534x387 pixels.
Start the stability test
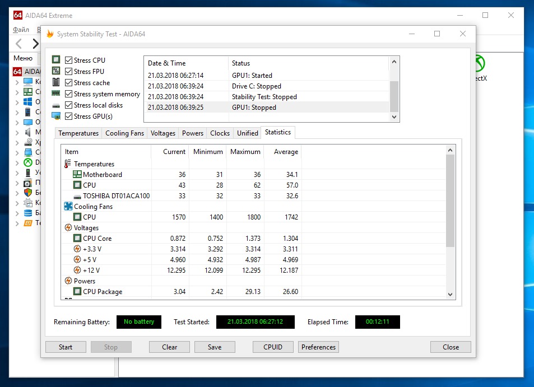click(x=66, y=347)
